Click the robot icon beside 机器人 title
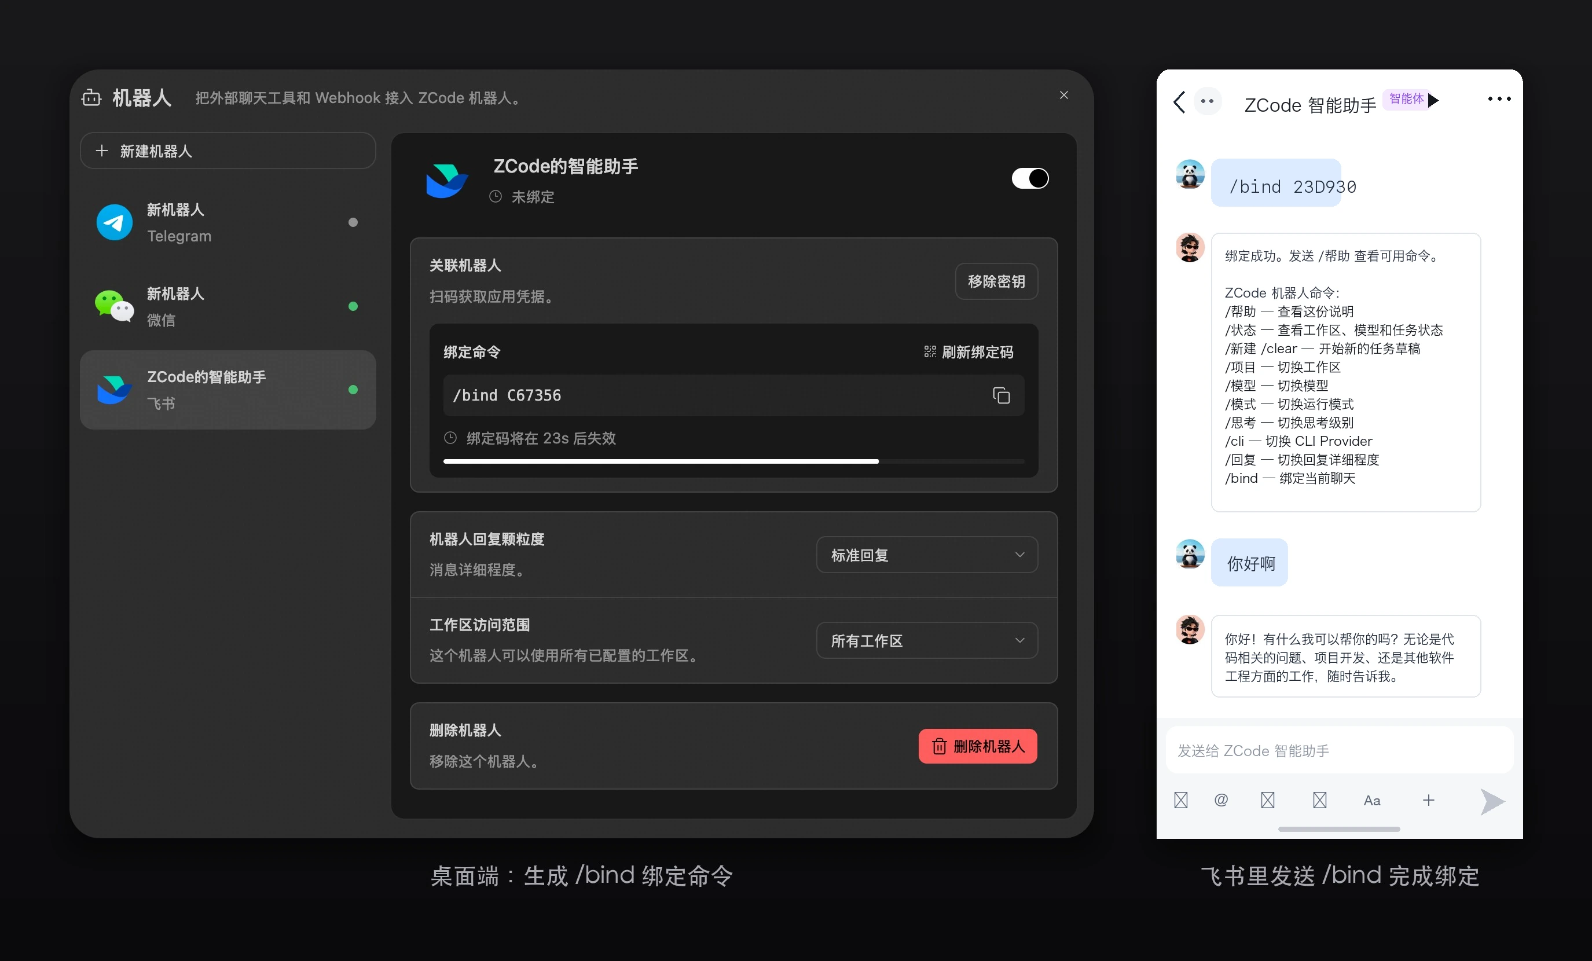 pyautogui.click(x=91, y=98)
